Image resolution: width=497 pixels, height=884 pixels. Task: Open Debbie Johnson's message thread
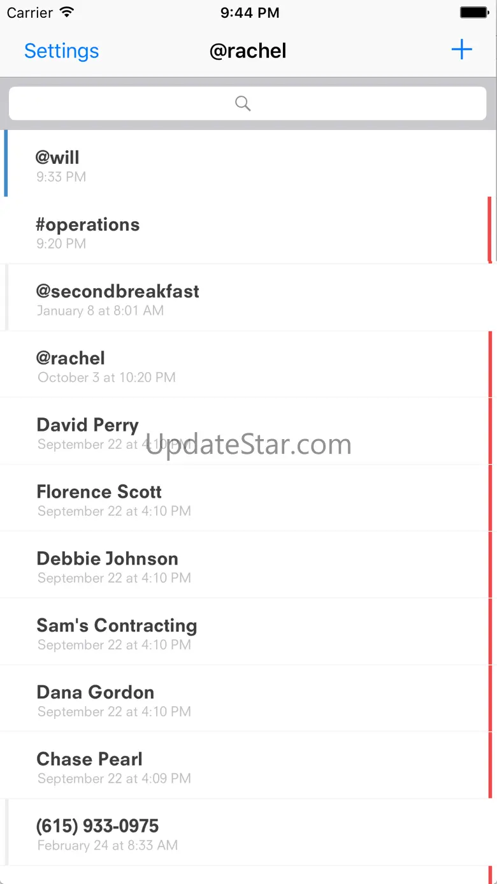[248, 566]
